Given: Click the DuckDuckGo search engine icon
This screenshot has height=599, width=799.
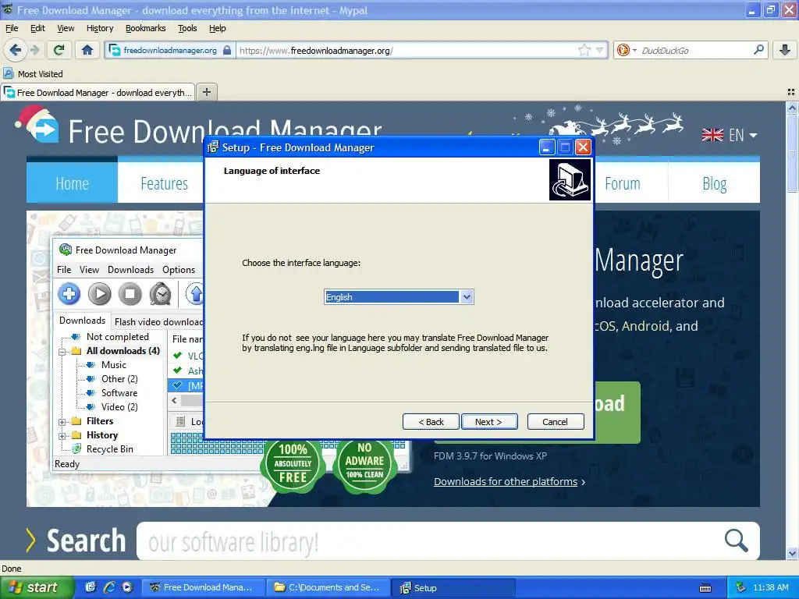Looking at the screenshot, I should click(x=622, y=50).
